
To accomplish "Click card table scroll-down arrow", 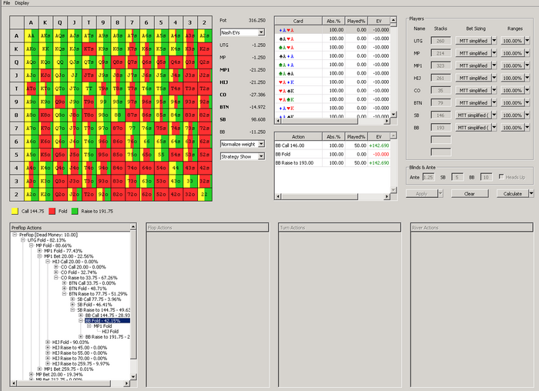I will [393, 114].
